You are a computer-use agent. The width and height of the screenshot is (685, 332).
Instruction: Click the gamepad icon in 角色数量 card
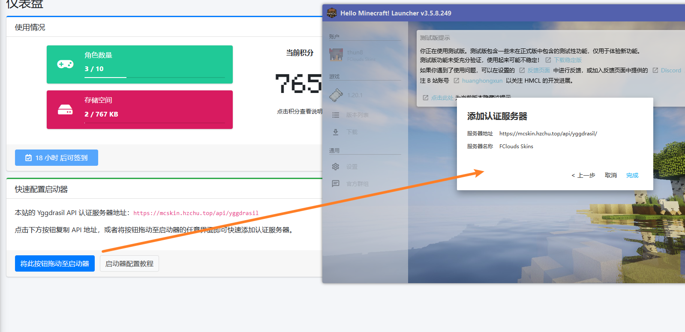pos(65,64)
